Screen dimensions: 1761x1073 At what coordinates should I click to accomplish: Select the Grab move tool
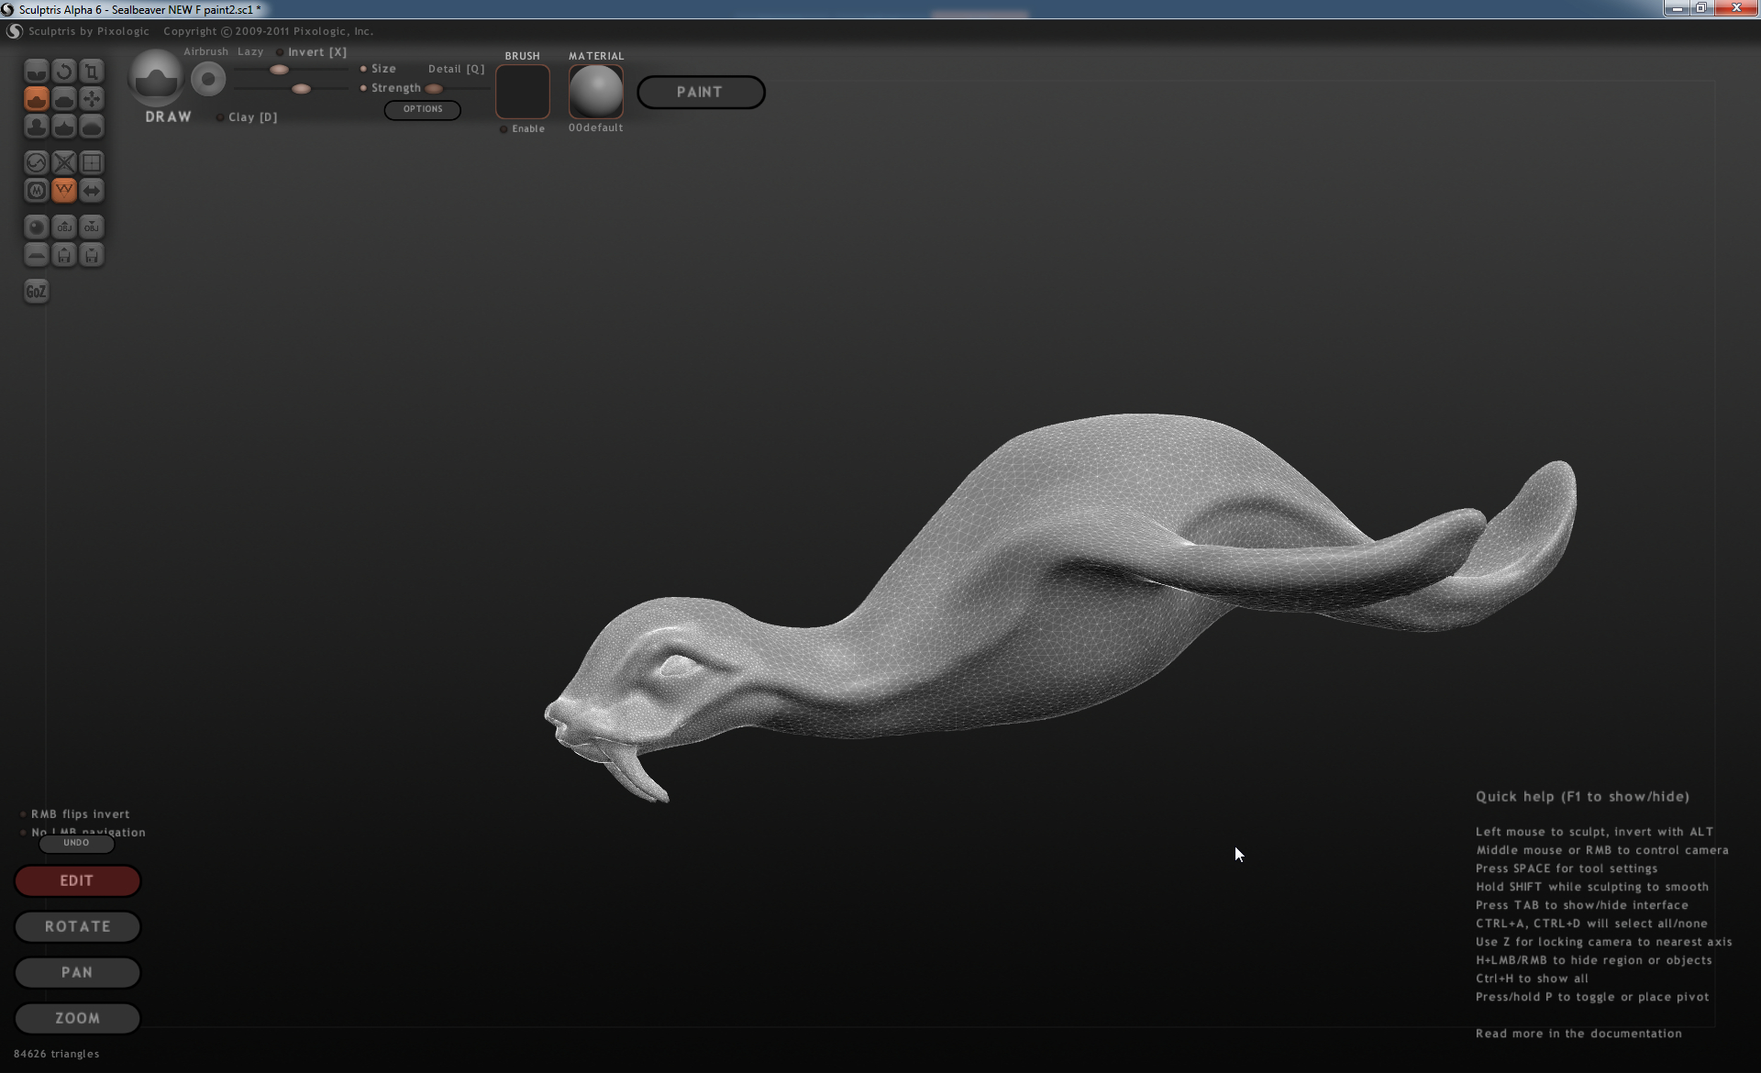[x=92, y=98]
